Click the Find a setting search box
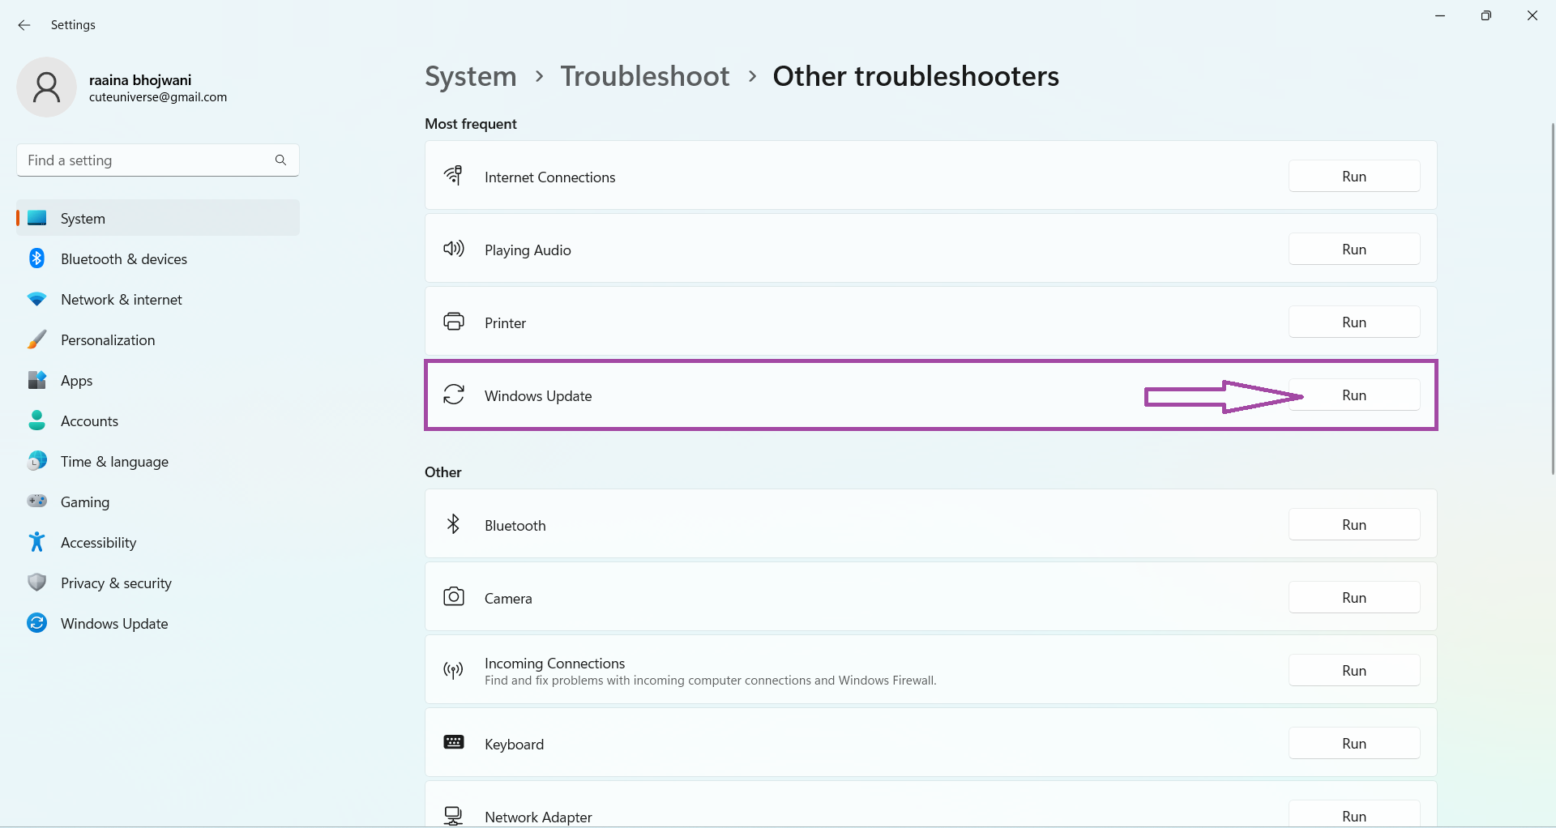The image size is (1556, 828). pyautogui.click(x=146, y=160)
